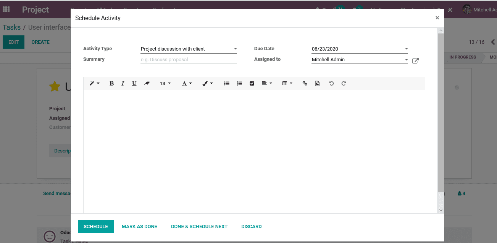Insert a checklist in the editor

pos(252,83)
